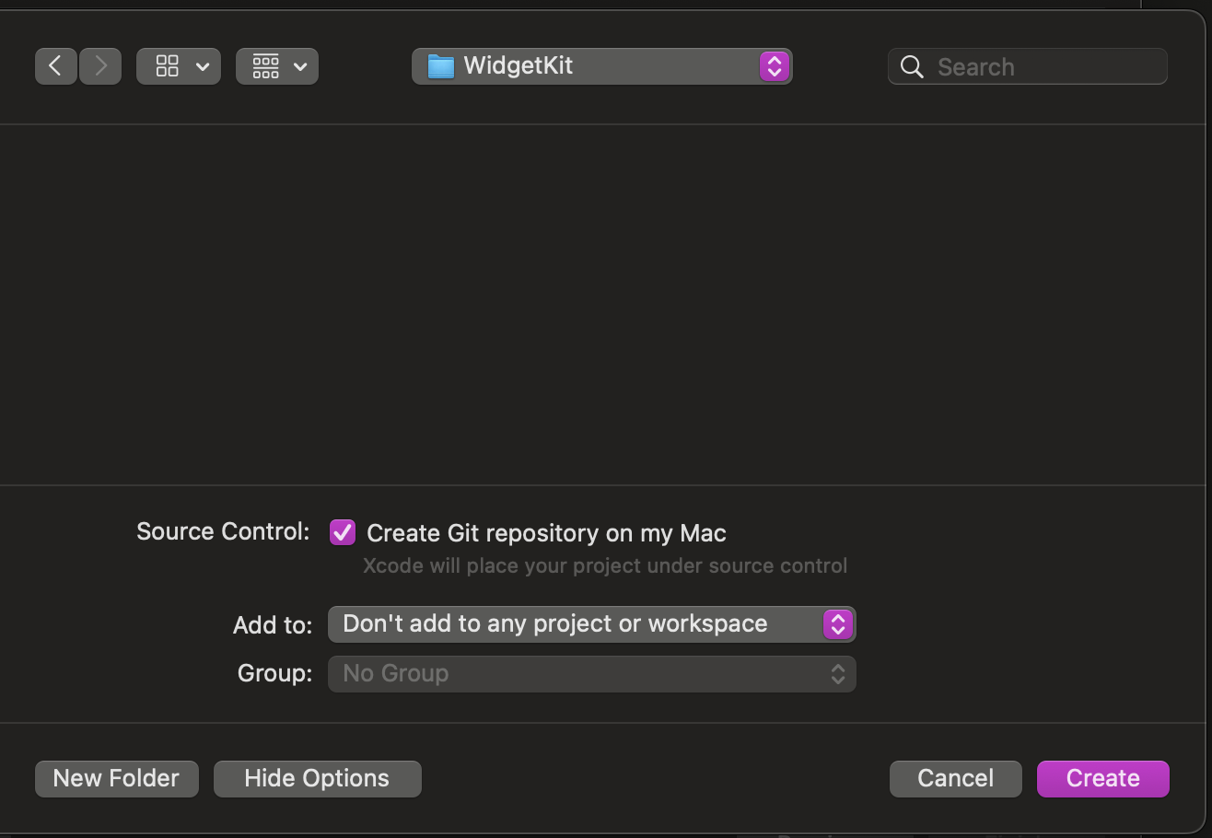Click the back navigation arrow
1212x838 pixels.
(55, 65)
